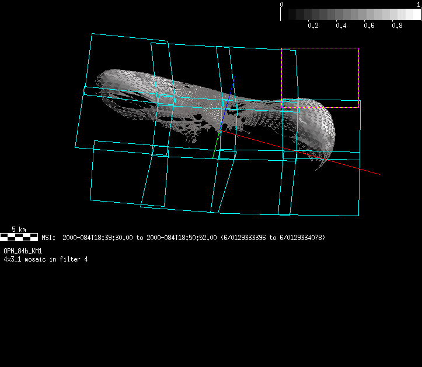Viewport: 422px width, 367px height.
Task: Click the green axis line below asteroid center
Action: pyautogui.click(x=217, y=143)
